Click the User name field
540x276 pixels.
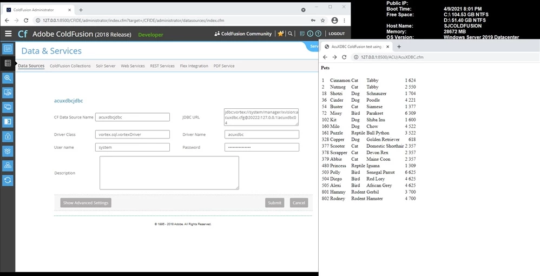point(132,147)
